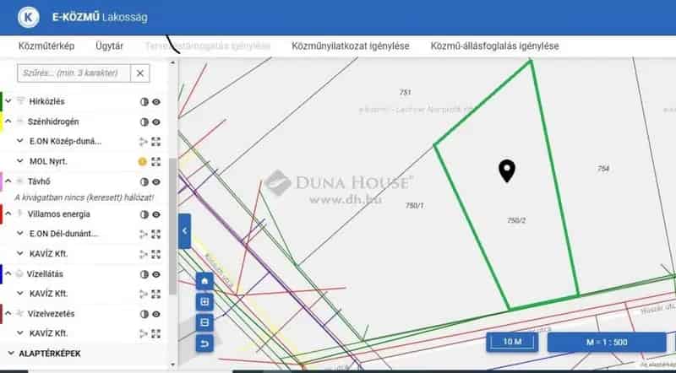Click the yellow Szénhidrogén color swatch
The height and width of the screenshot is (373, 676).
2,122
